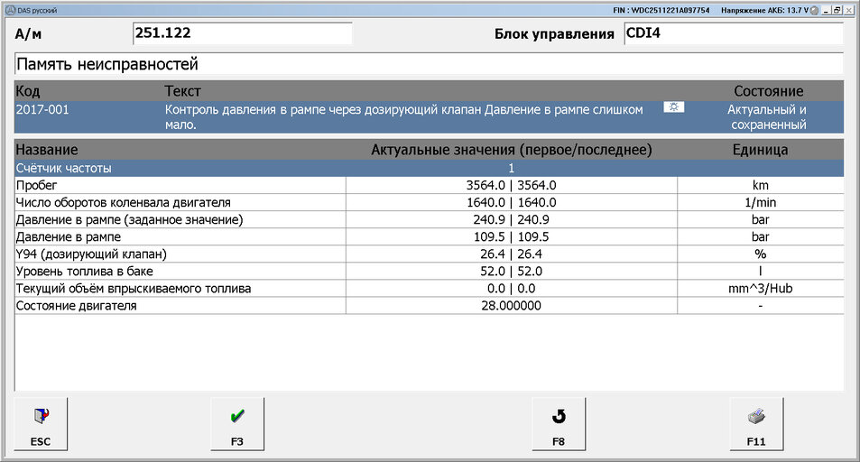This screenshot has height=462, width=860.
Task: Select fault code 2017-001
Action: (42, 109)
